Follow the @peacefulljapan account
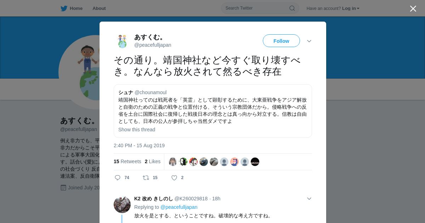The width and height of the screenshot is (425, 223). (x=281, y=41)
